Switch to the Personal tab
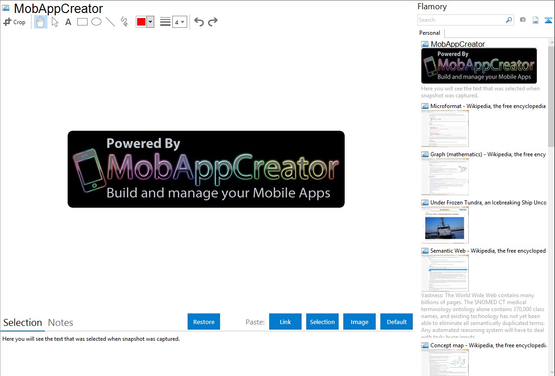This screenshot has width=555, height=376. (x=429, y=33)
